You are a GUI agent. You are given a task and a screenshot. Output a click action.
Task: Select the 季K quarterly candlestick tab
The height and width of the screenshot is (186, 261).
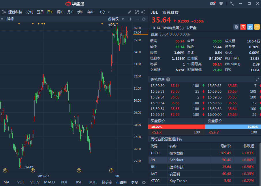tap(80, 12)
